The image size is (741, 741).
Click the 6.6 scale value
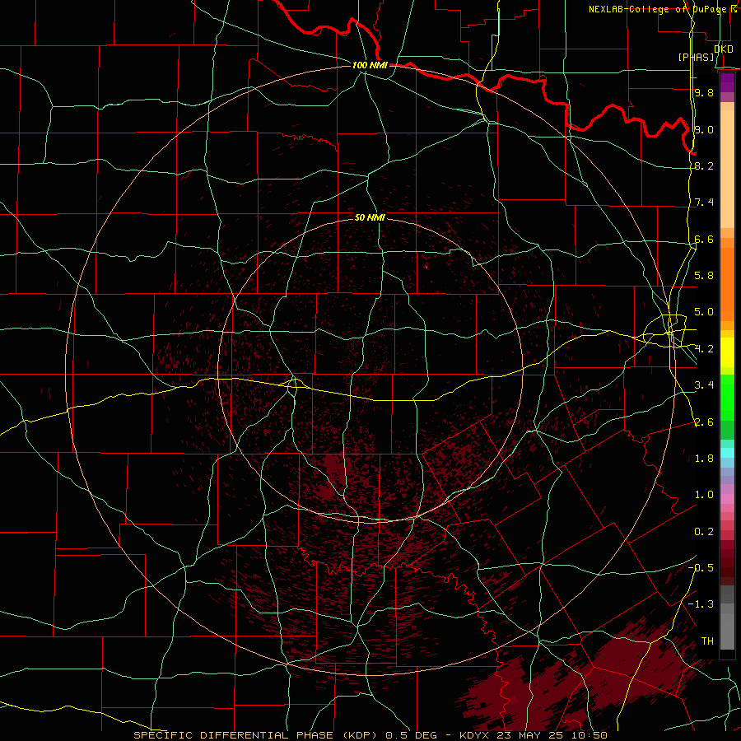(704, 239)
